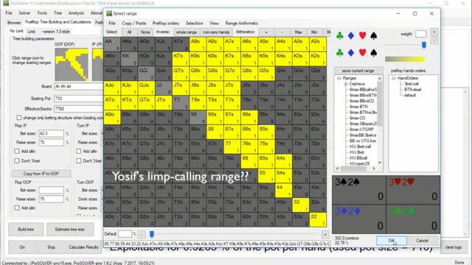Select the green club icon in the upper suit row
Viewport: 472px width, 265px height.
[339, 36]
